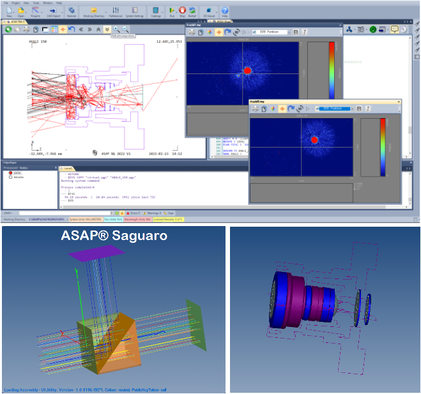Click the CAD Import icon

click(53, 10)
